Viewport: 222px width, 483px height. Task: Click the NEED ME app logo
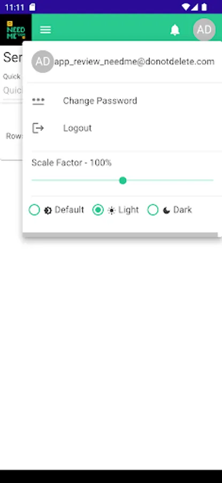[x=16, y=30]
